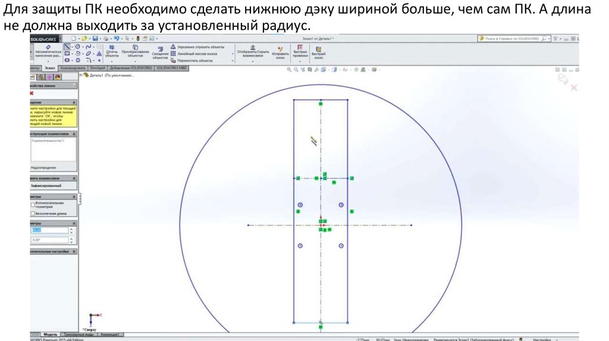Click the Offset Entities tool
The height and width of the screenshot is (341, 609).
160,53
